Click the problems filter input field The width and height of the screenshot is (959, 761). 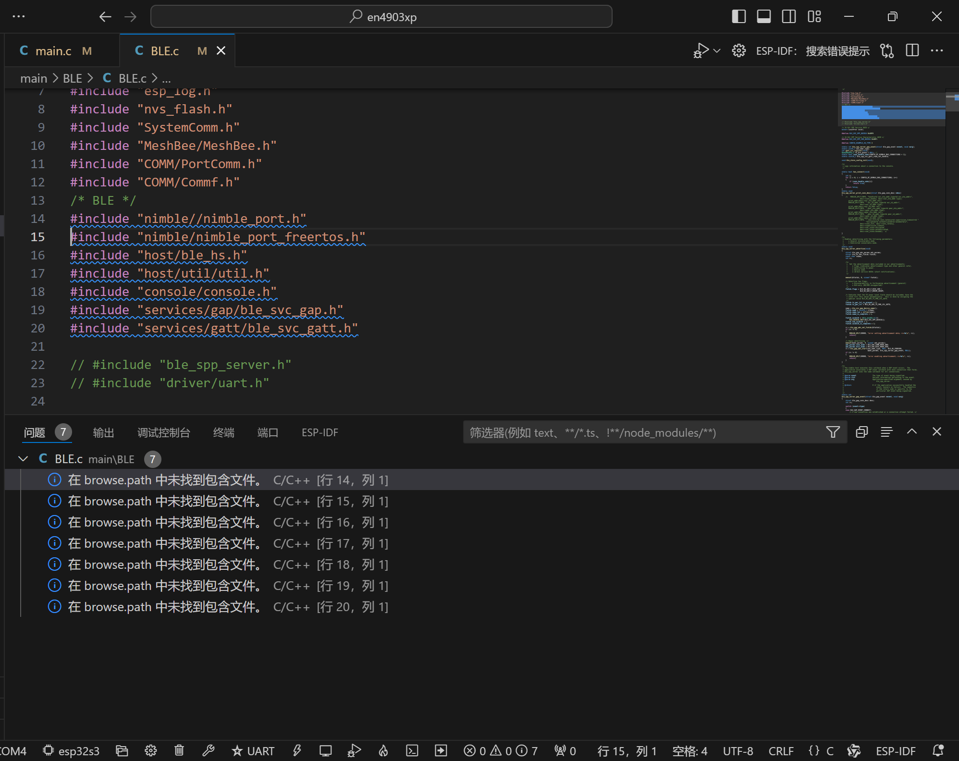644,432
